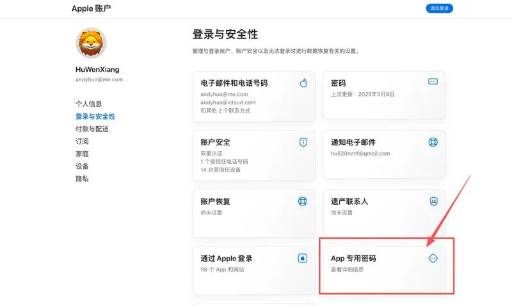Click 和其他 2 个联系方式 text

tap(225, 110)
